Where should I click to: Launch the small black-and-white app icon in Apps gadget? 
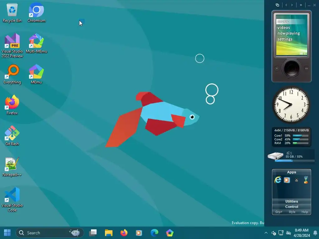click(x=297, y=180)
